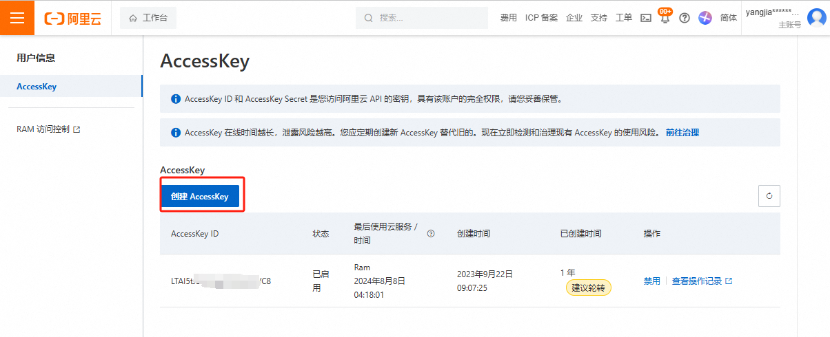Click the search magnifier icon
830x337 pixels.
pyautogui.click(x=368, y=18)
